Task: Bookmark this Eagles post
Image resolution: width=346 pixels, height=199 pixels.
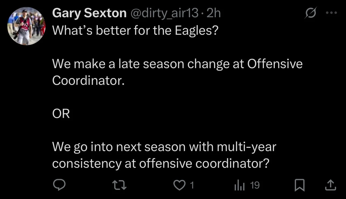Action: (299, 185)
